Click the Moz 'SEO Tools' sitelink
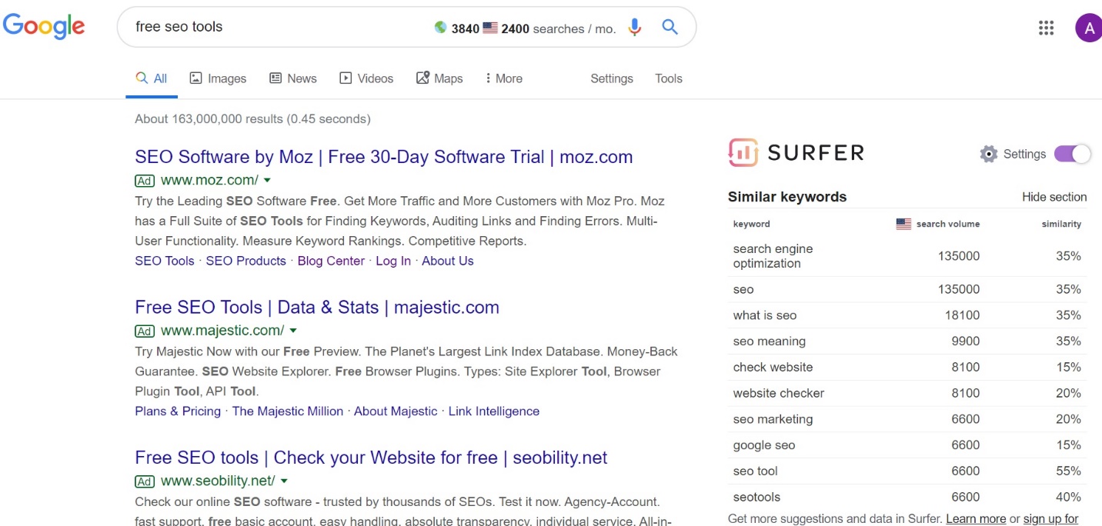Image resolution: width=1102 pixels, height=526 pixels. point(165,261)
